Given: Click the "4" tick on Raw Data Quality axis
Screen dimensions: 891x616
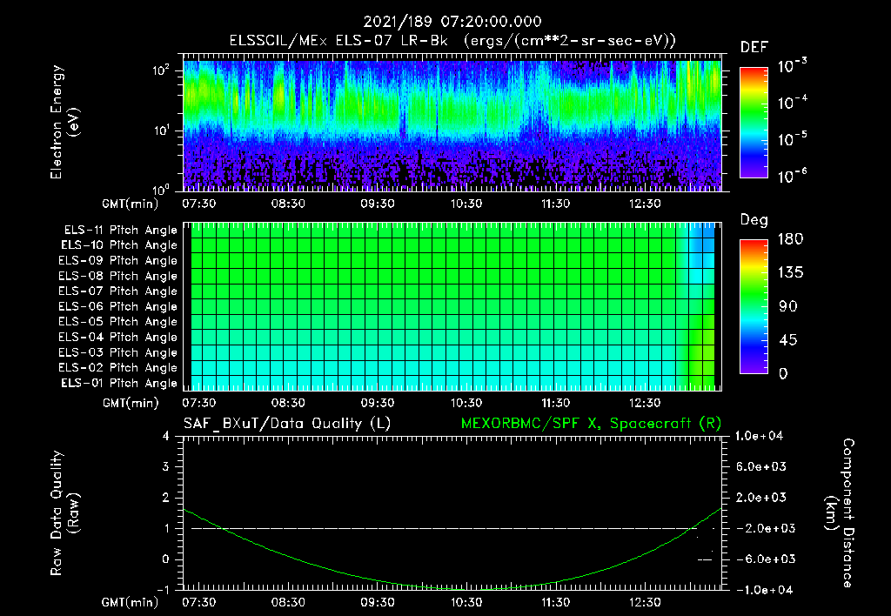Looking at the screenshot, I should (x=165, y=437).
